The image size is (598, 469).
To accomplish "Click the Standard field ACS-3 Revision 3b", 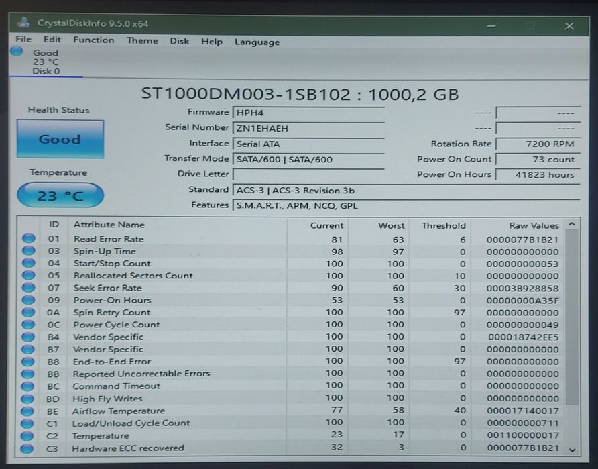I will point(406,190).
